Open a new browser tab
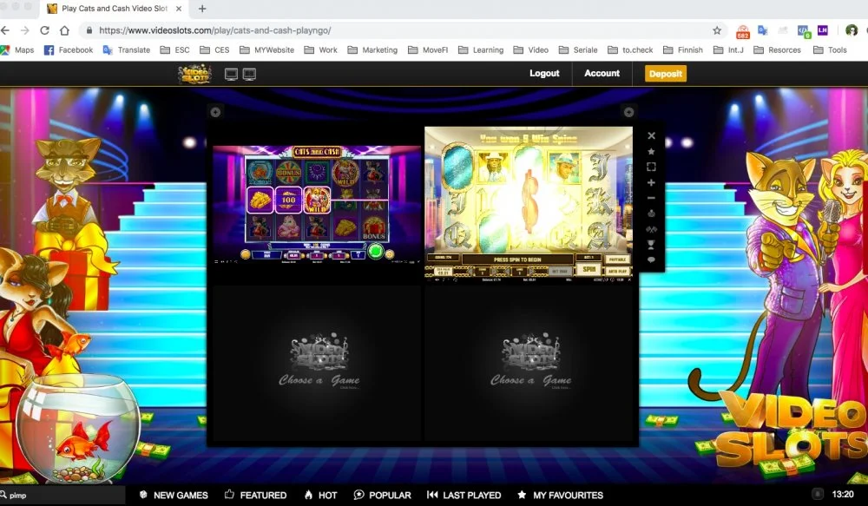 point(202,9)
